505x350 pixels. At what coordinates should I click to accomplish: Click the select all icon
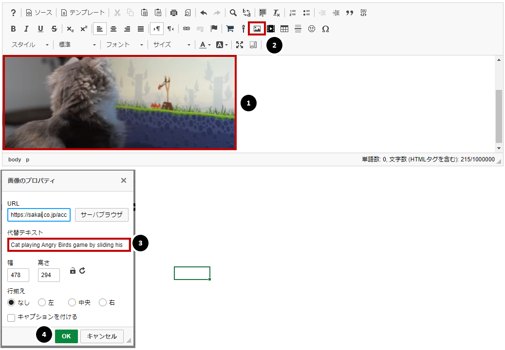point(263,13)
